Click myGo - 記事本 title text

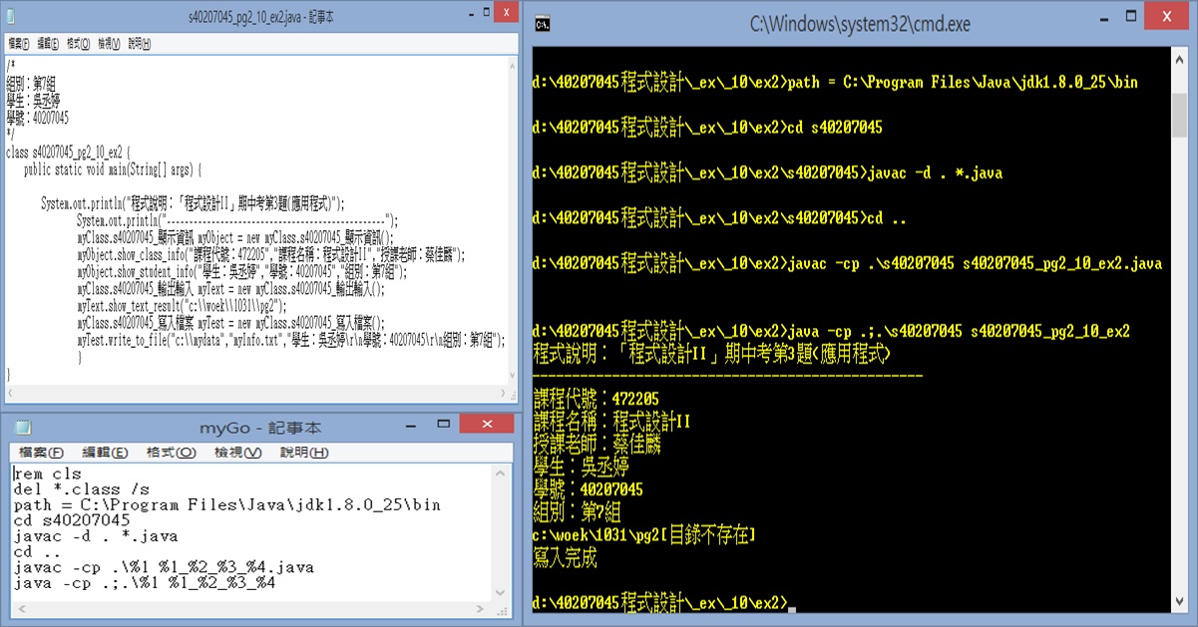click(x=260, y=428)
